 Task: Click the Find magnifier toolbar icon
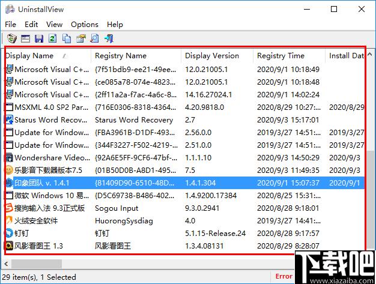(94, 39)
